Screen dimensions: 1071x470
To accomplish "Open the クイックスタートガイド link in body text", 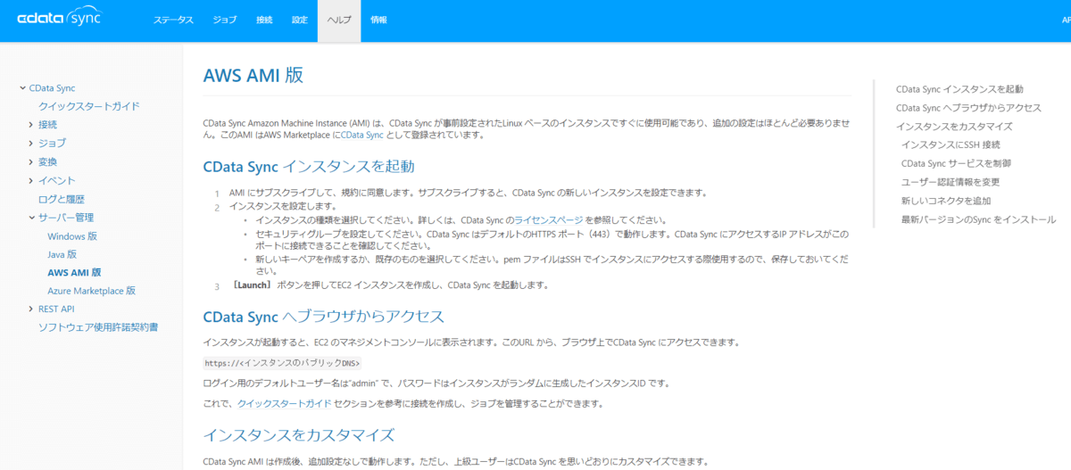I will [x=284, y=404].
